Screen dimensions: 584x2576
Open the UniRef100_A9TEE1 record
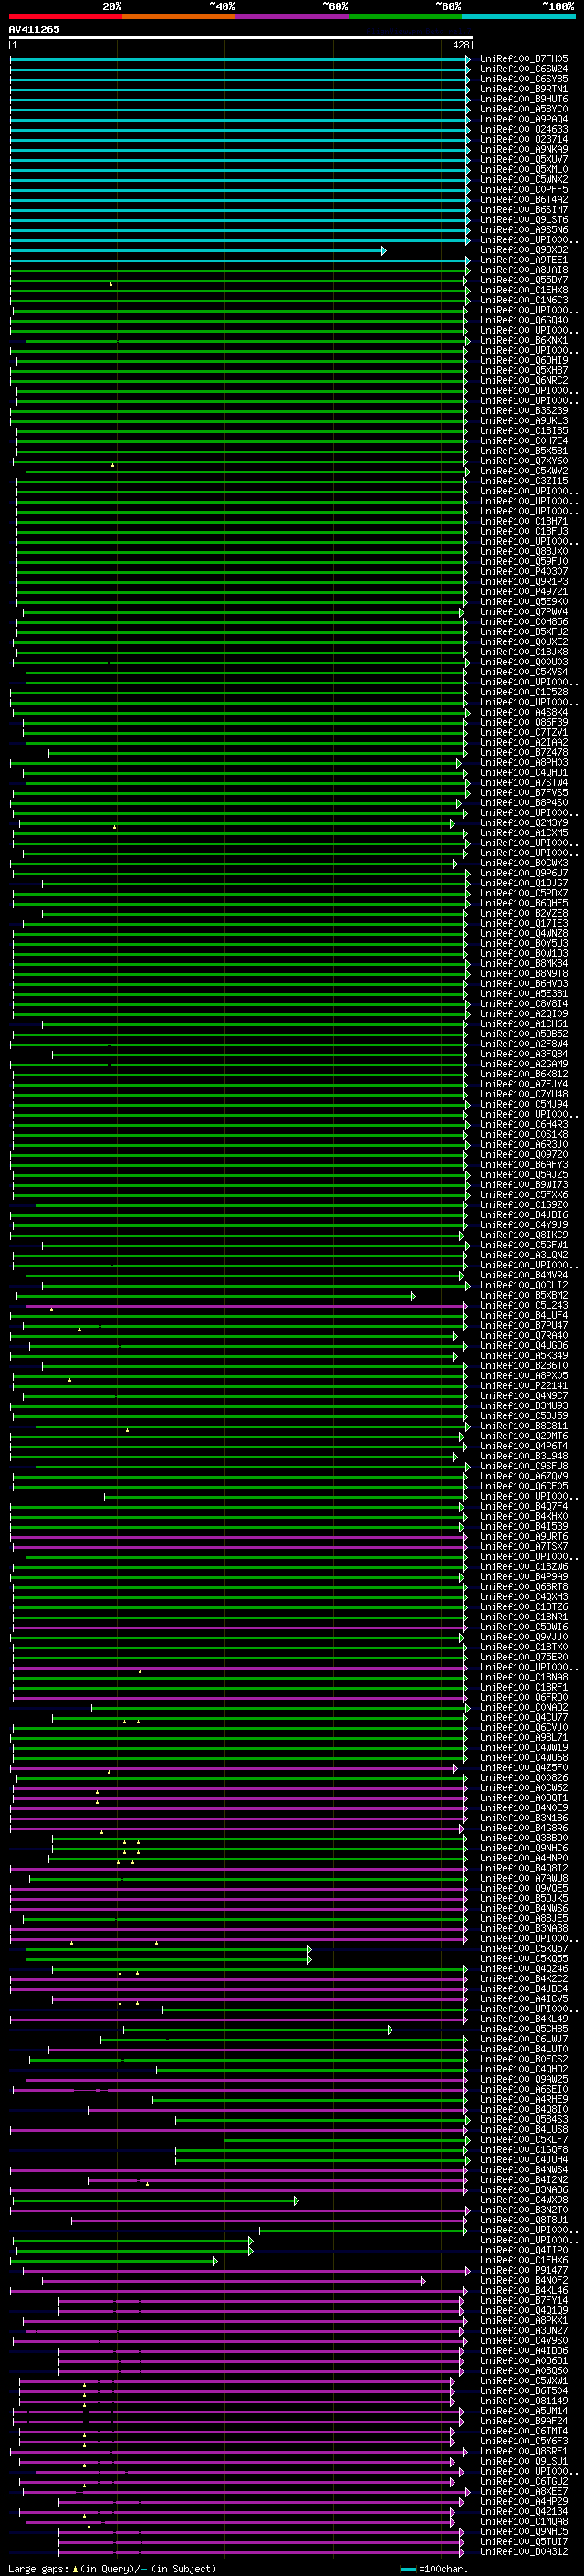click(x=524, y=260)
